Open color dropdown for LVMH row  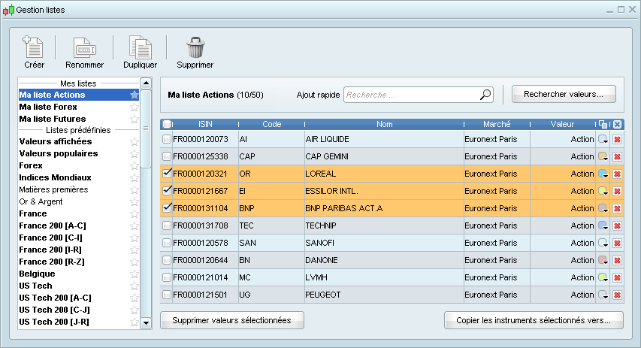point(603,277)
